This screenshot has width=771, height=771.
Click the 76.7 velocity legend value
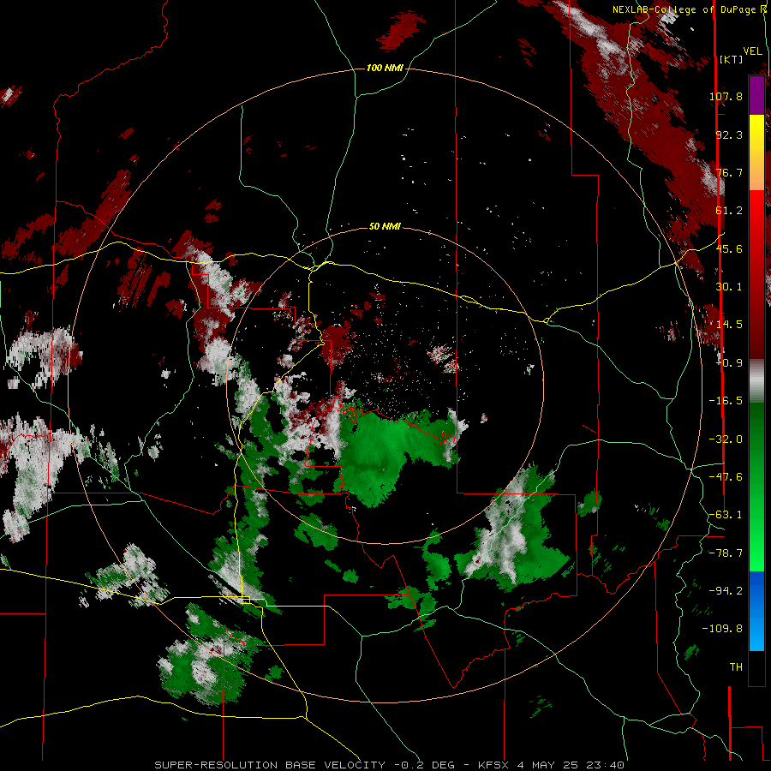[729, 172]
